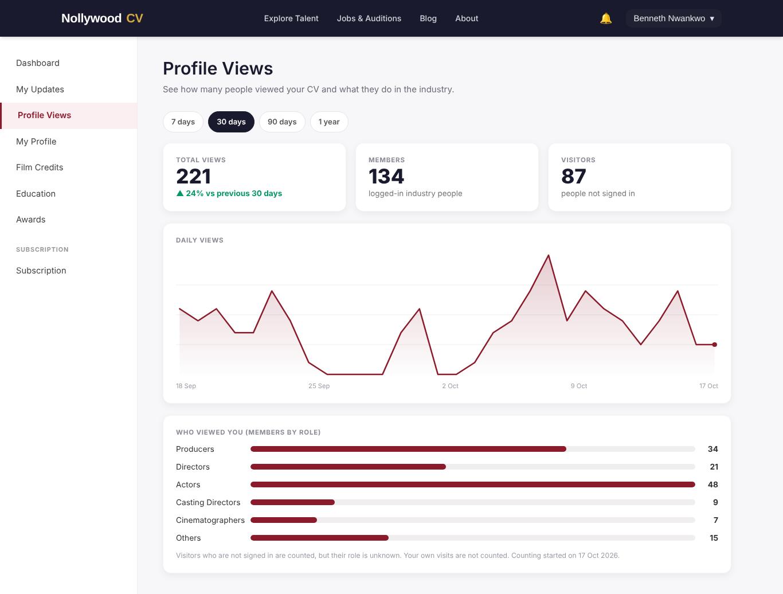Viewport: 783px width, 594px height.
Task: Select the 30 days range
Action: (231, 122)
